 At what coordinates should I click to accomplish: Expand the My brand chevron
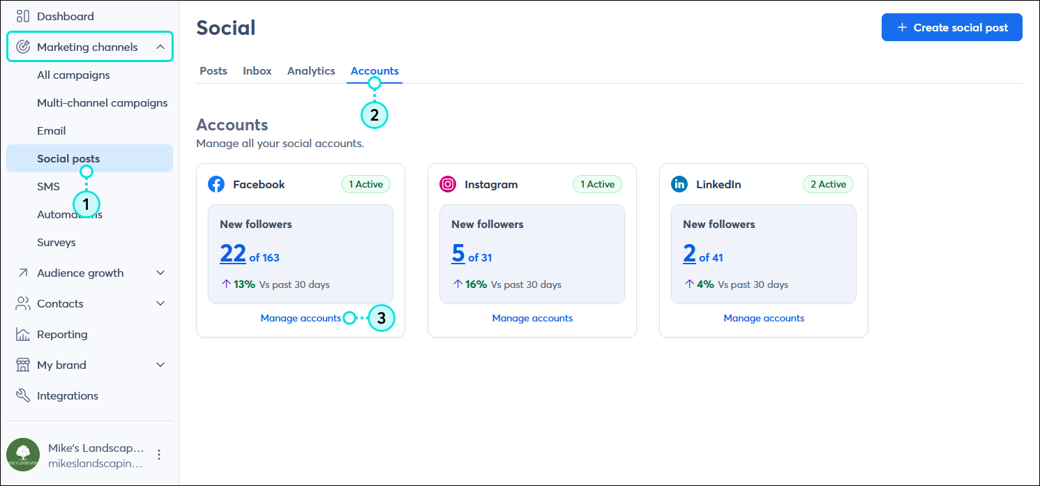160,365
